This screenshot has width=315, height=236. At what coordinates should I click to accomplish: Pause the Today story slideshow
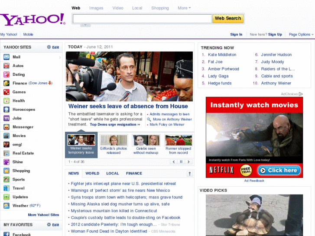click(x=181, y=162)
